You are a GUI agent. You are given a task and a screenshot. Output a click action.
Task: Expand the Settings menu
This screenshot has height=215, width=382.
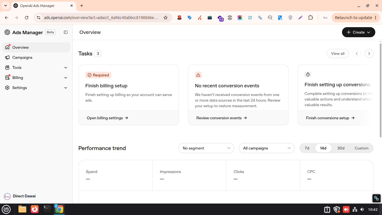coord(36,88)
